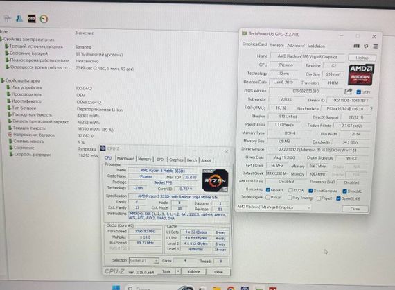
Task: Toggle the DirectCompute checkbox
Action: point(310,191)
